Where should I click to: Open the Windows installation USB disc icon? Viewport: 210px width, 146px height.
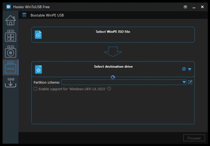click(x=10, y=52)
